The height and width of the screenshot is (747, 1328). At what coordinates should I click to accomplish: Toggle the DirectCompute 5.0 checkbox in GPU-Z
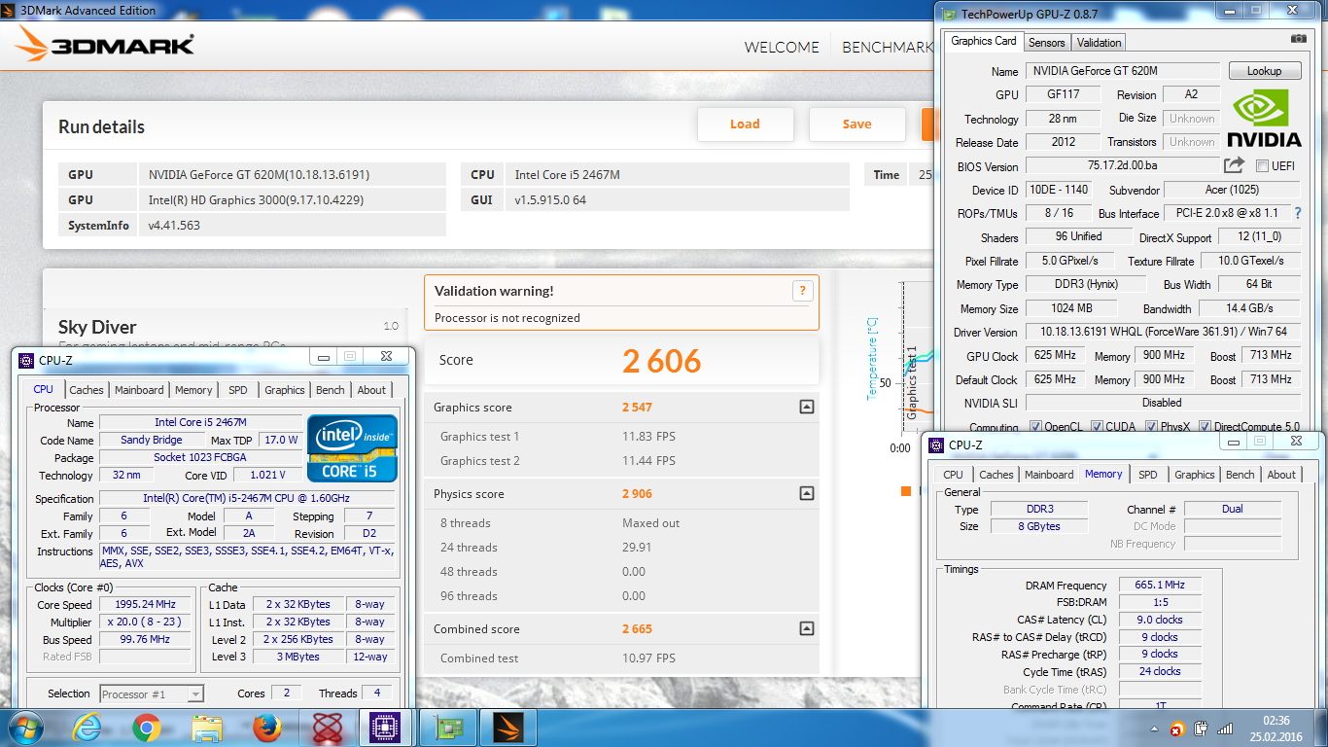[x=1205, y=427]
